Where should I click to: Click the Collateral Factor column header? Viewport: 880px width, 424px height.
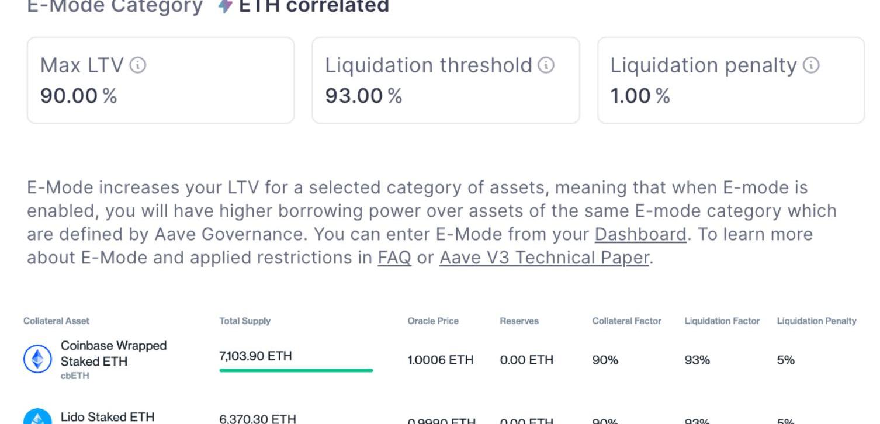[x=626, y=321]
